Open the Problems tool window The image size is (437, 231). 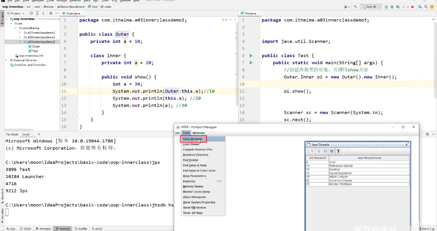coord(43,229)
